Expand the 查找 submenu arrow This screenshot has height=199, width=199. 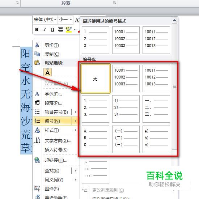(x=76, y=170)
